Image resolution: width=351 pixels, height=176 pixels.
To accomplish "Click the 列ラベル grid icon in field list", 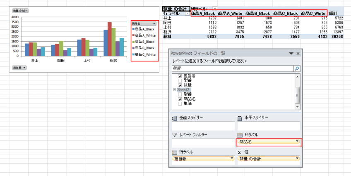I will coord(240,135).
